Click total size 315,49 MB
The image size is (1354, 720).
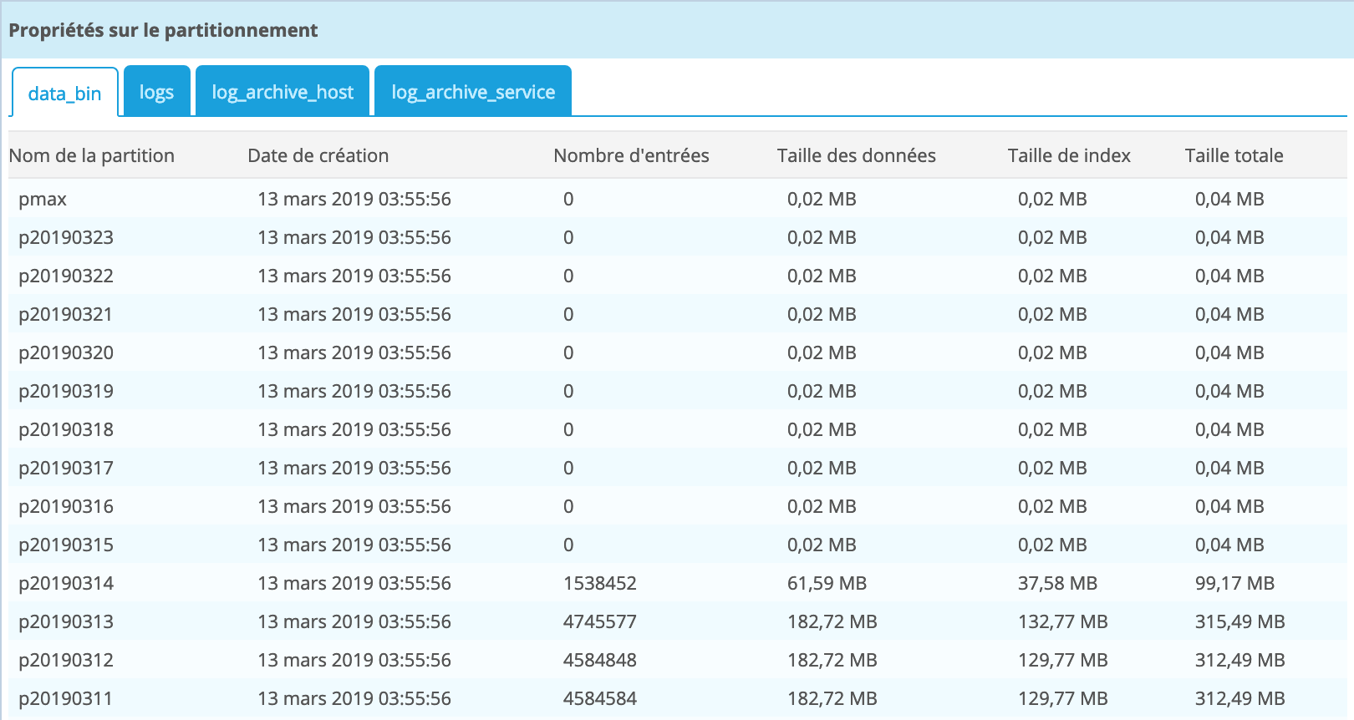[1239, 621]
